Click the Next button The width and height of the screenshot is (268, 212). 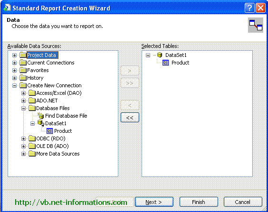(154, 202)
